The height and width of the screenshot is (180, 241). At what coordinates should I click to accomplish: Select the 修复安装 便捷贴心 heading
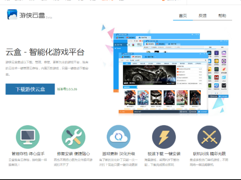coord(73,154)
